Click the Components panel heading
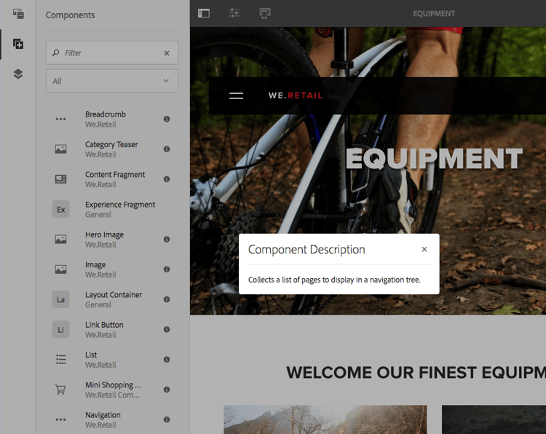 click(70, 15)
